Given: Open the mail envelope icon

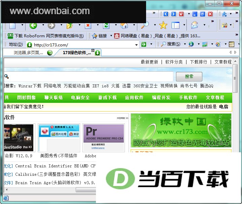Looking at the screenshot, I should tap(195, 25).
